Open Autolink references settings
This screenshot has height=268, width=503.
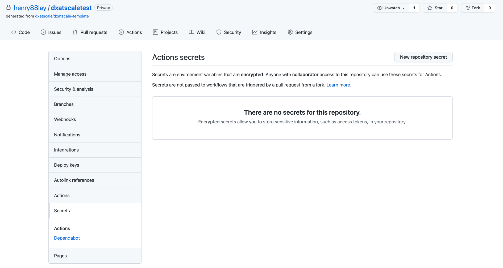tap(95, 180)
